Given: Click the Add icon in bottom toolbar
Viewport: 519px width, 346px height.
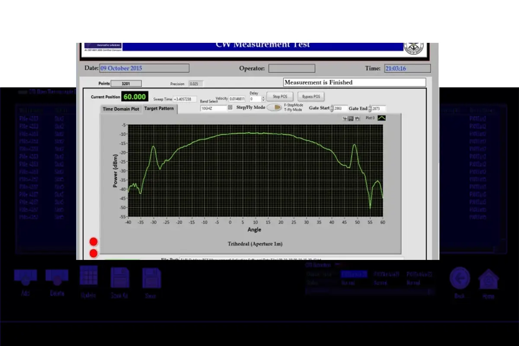Looking at the screenshot, I should tap(26, 278).
